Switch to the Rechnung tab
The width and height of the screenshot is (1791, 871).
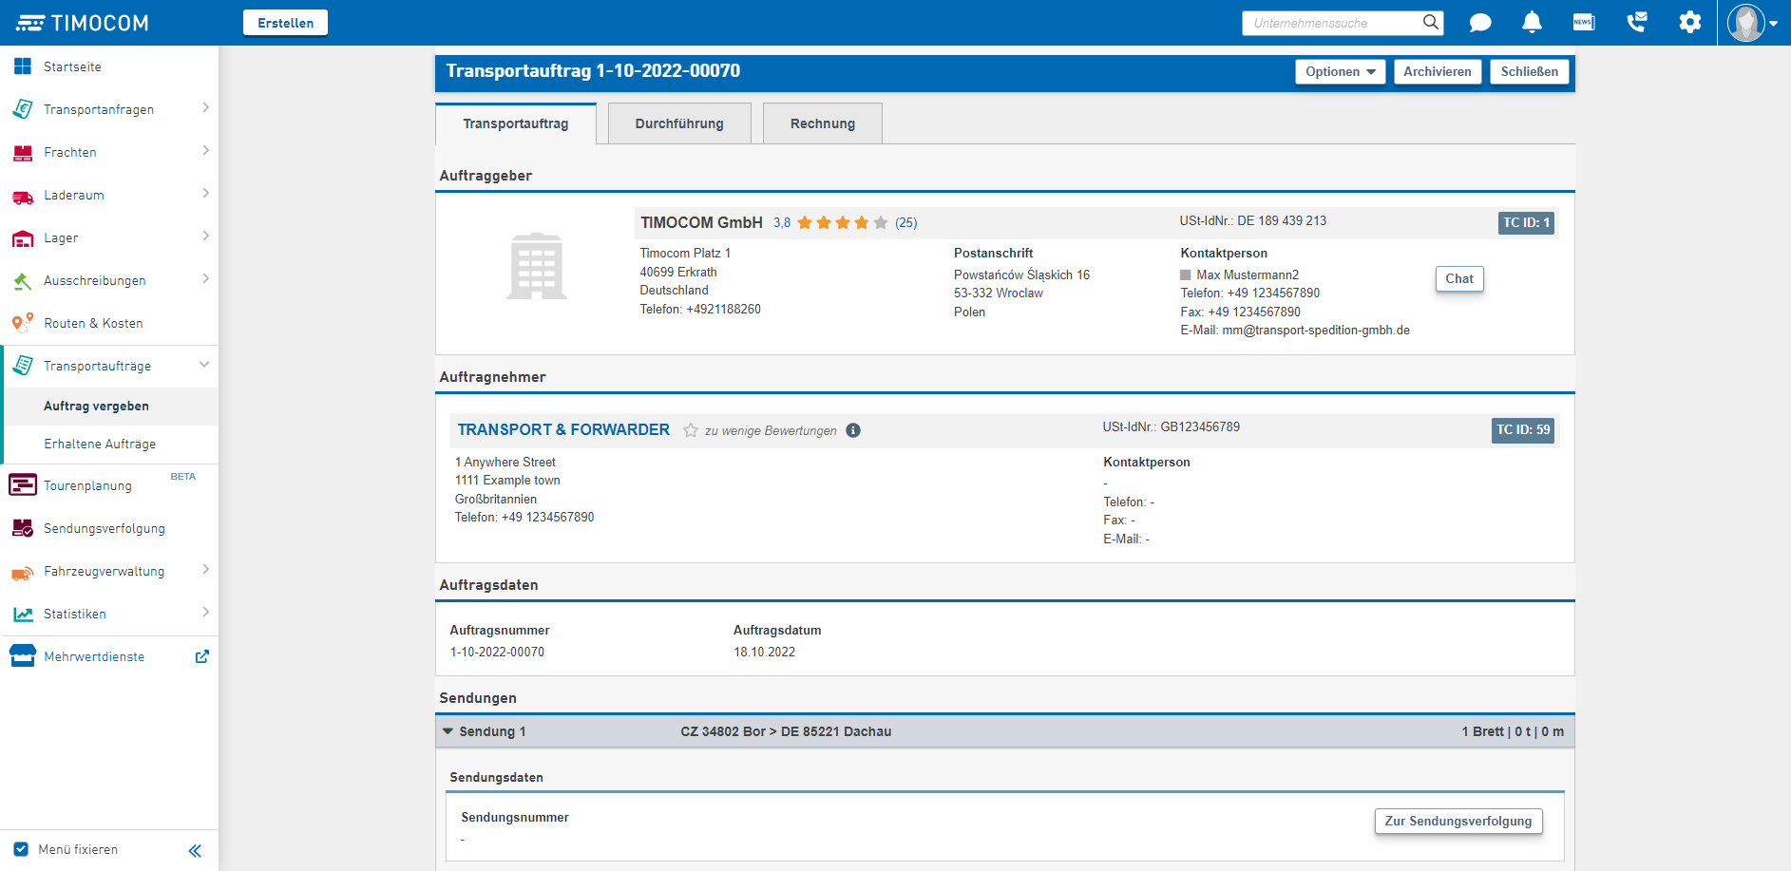click(823, 123)
